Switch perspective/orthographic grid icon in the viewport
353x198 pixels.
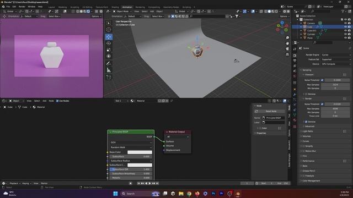(x=287, y=54)
